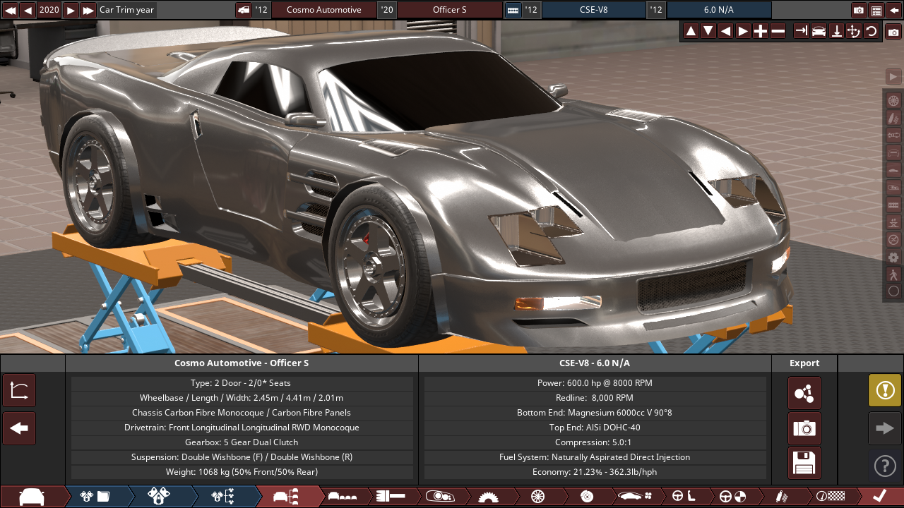Click the top-right back arrow icon
The image size is (904, 508).
click(x=894, y=10)
